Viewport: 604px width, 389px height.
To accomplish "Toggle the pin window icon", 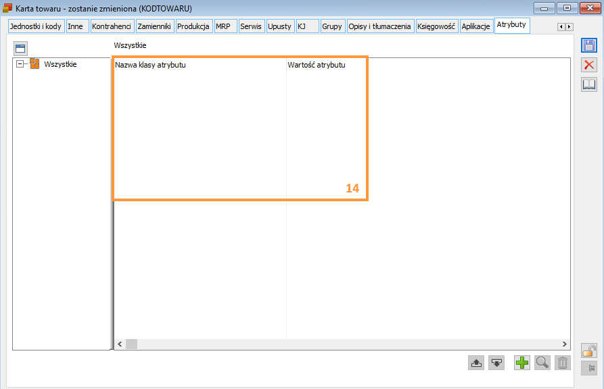I will (589, 368).
